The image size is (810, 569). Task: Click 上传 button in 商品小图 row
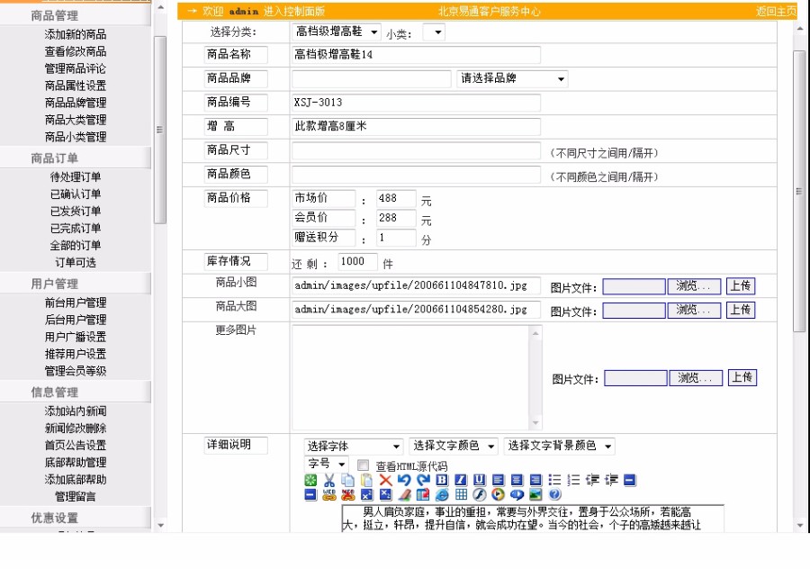pyautogui.click(x=741, y=285)
